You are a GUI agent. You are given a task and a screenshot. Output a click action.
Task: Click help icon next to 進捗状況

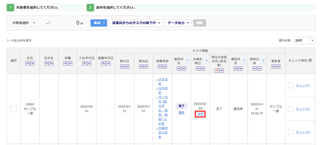[x=187, y=61]
